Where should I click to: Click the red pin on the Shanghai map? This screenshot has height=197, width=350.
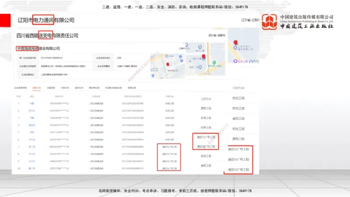pos(168,64)
